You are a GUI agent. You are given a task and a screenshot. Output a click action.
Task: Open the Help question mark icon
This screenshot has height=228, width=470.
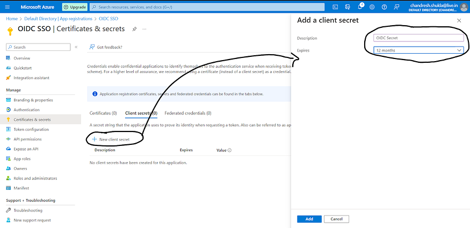click(x=384, y=7)
